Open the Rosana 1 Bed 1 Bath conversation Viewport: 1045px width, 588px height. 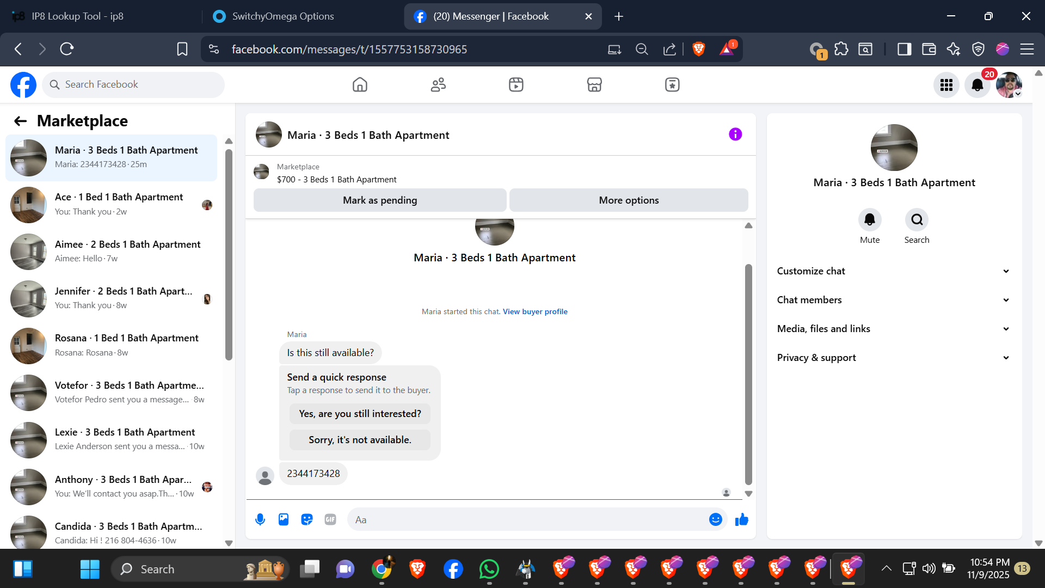click(x=111, y=346)
